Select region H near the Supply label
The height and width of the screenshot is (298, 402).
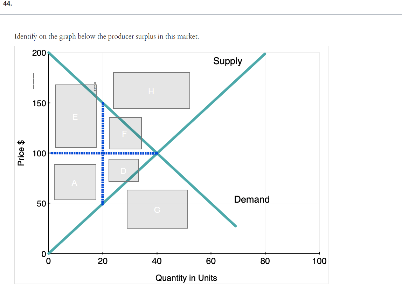pos(151,90)
